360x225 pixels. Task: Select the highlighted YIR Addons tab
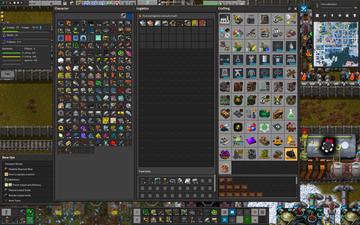291,154
